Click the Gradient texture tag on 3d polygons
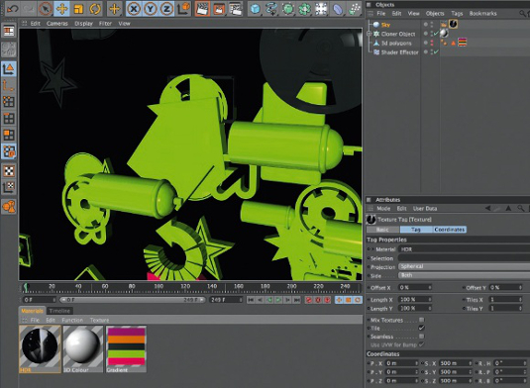This screenshot has width=530, height=388. click(462, 43)
